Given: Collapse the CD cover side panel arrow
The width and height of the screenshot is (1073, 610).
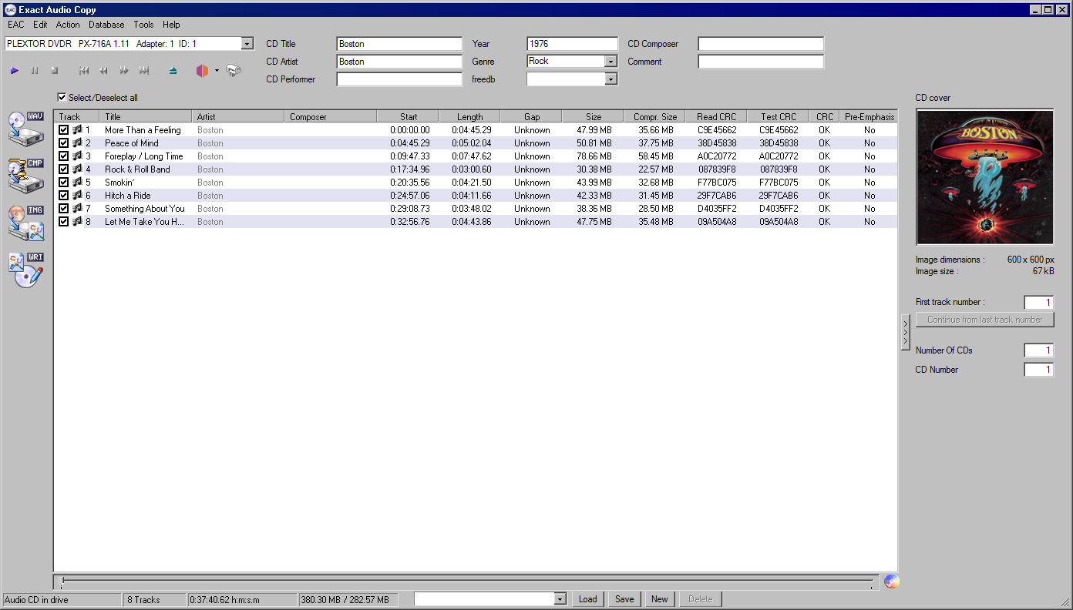Looking at the screenshot, I should click(906, 331).
